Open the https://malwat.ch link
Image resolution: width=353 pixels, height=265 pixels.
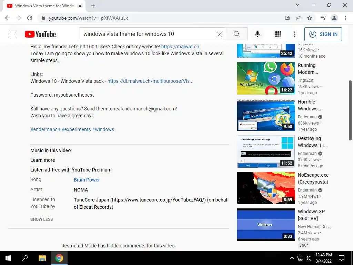[180, 47]
